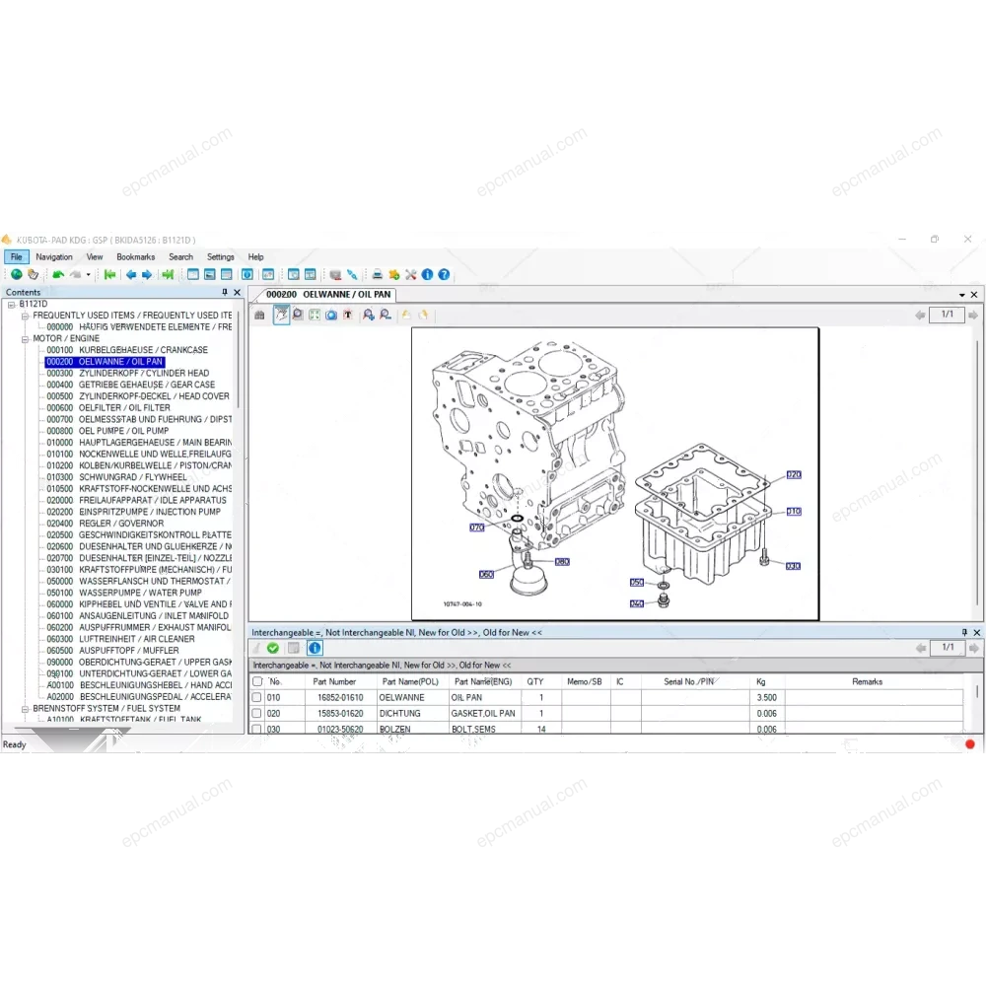Open the Navigation menu
The height and width of the screenshot is (986, 986).
(54, 257)
